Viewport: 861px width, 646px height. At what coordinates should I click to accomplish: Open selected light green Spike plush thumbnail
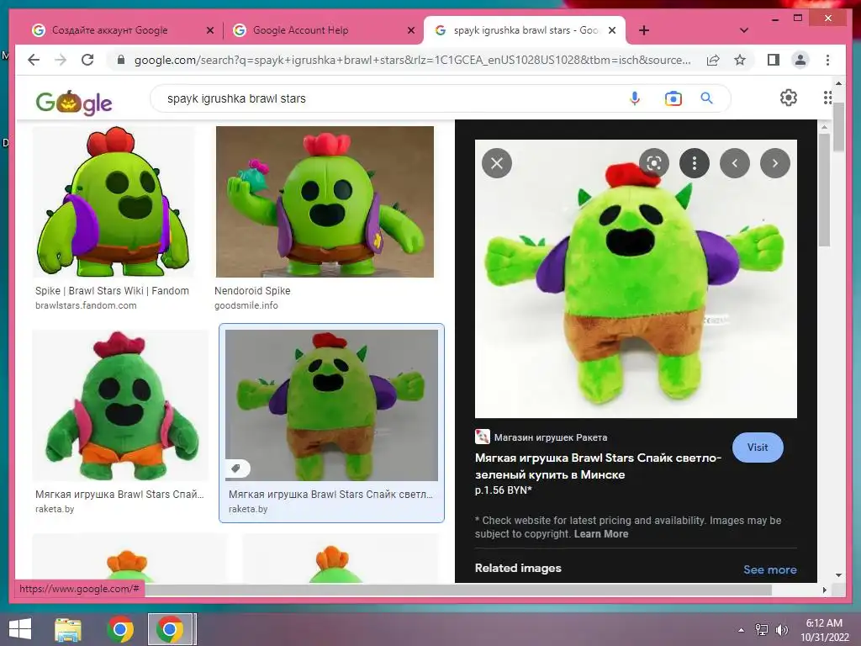331,405
